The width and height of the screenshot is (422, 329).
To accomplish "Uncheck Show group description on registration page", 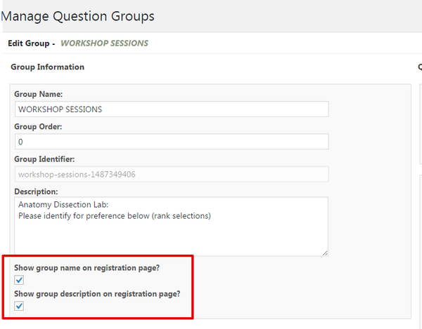I will [19, 306].
